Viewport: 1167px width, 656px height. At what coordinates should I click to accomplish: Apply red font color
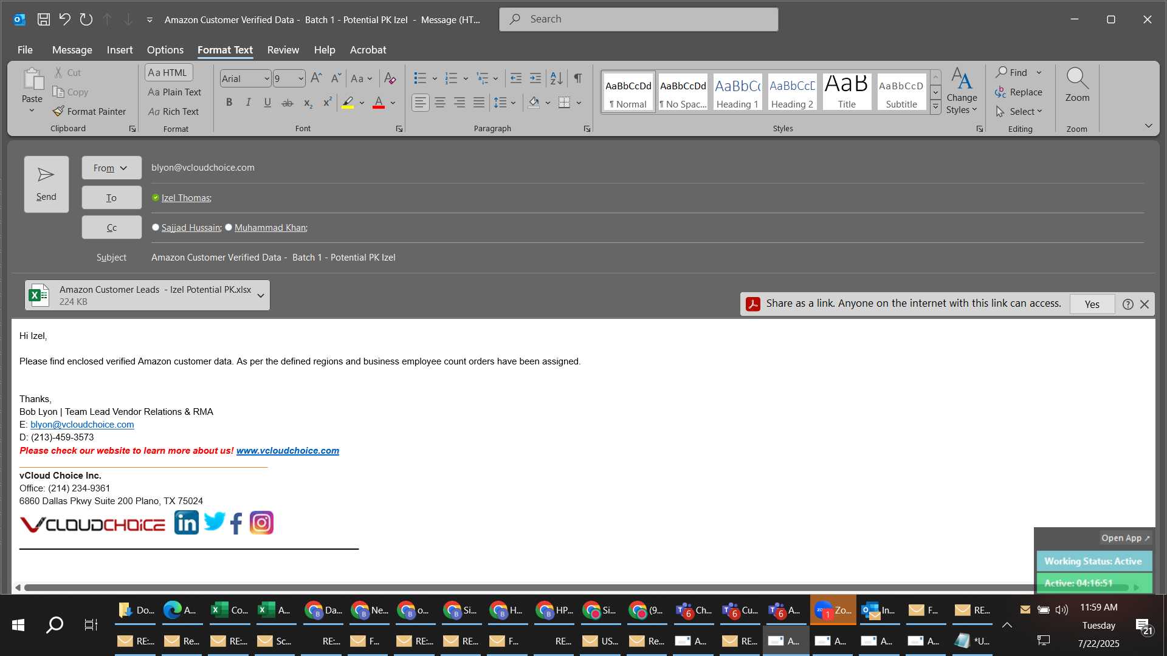pos(379,103)
